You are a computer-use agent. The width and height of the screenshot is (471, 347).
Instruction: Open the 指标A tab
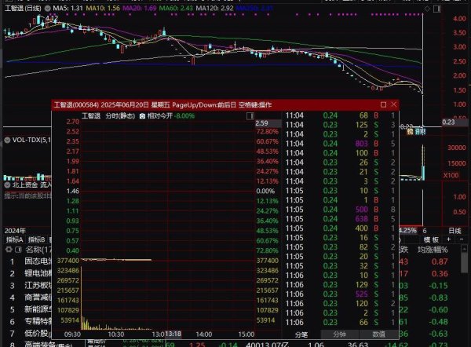[x=15, y=239]
